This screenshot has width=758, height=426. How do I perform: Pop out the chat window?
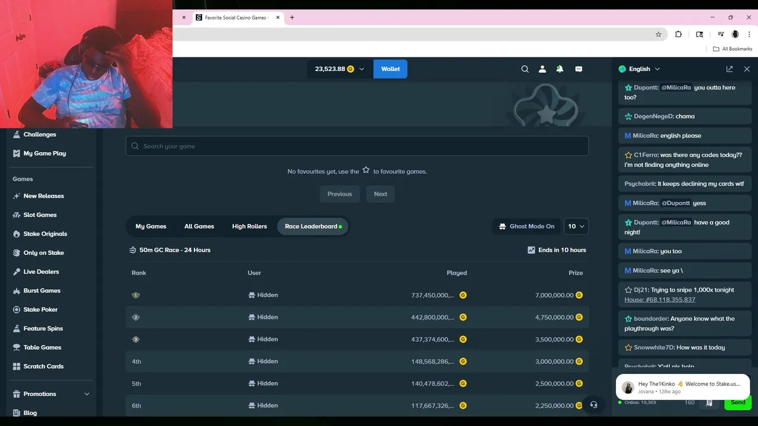pos(730,69)
